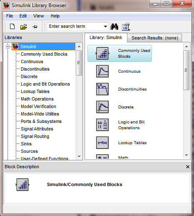Switch to the Search Results tab
The width and height of the screenshot is (194, 216).
(x=155, y=38)
